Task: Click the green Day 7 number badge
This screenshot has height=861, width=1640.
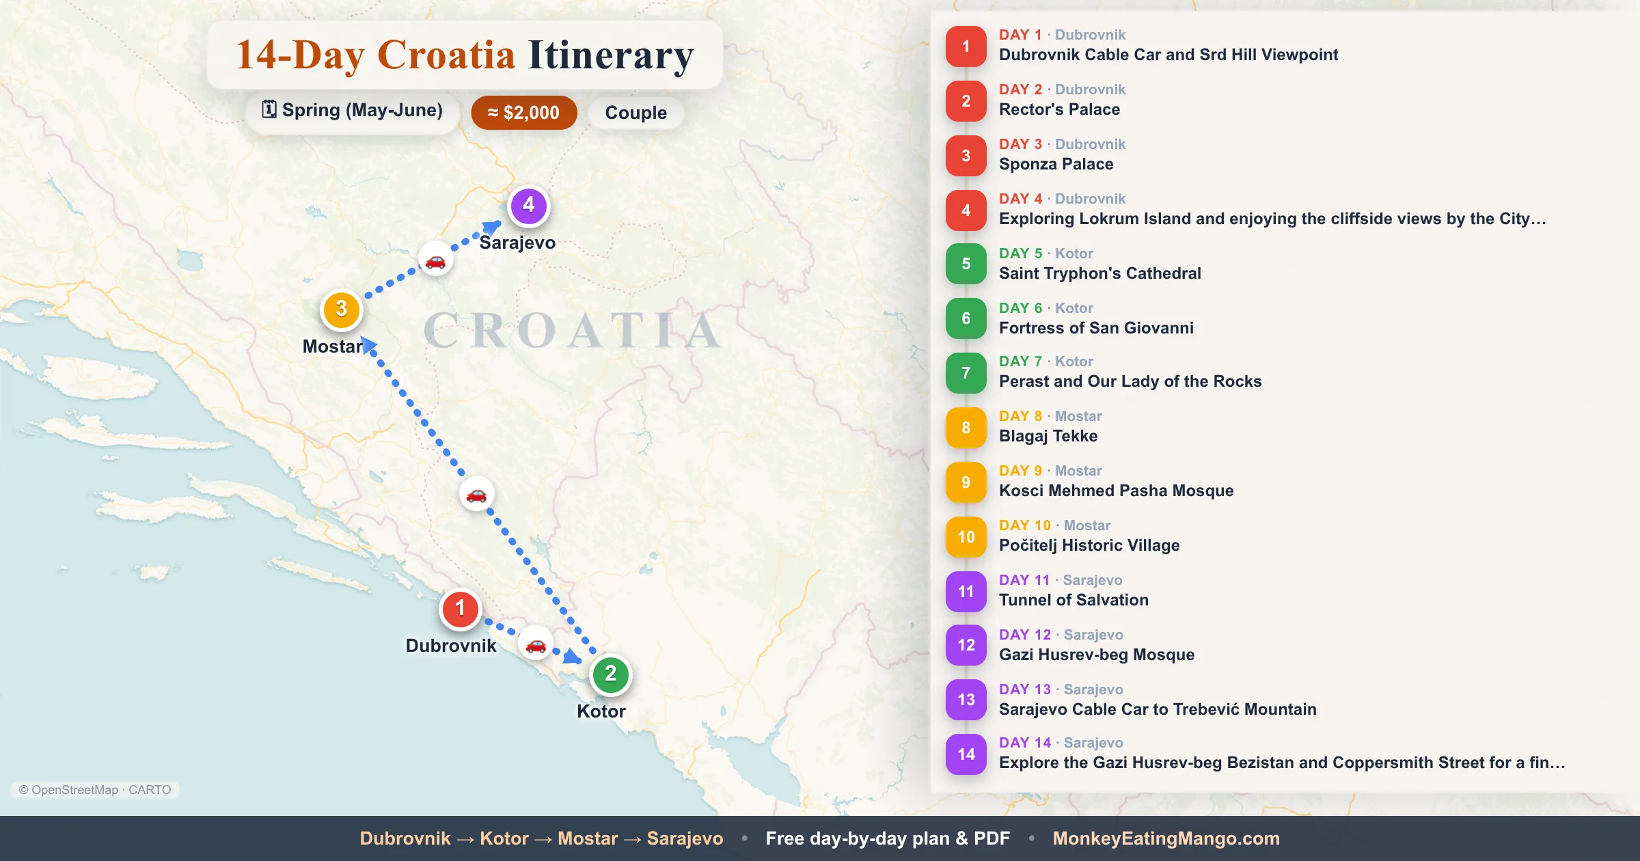Action: pos(966,373)
